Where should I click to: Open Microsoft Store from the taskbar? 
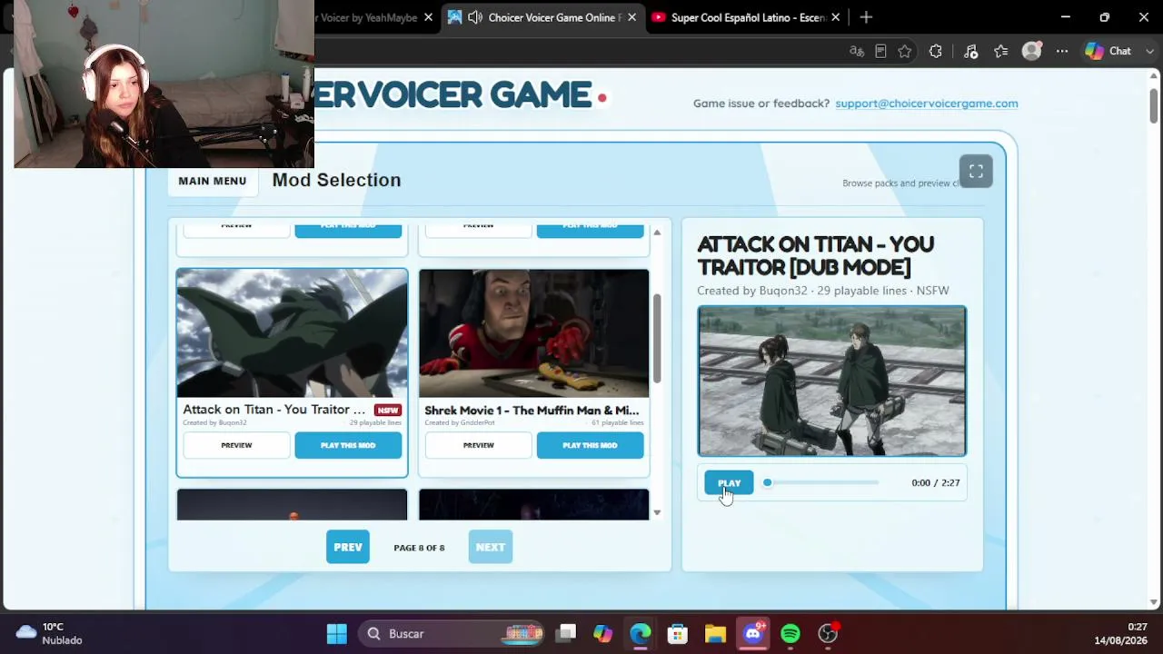[x=678, y=633]
